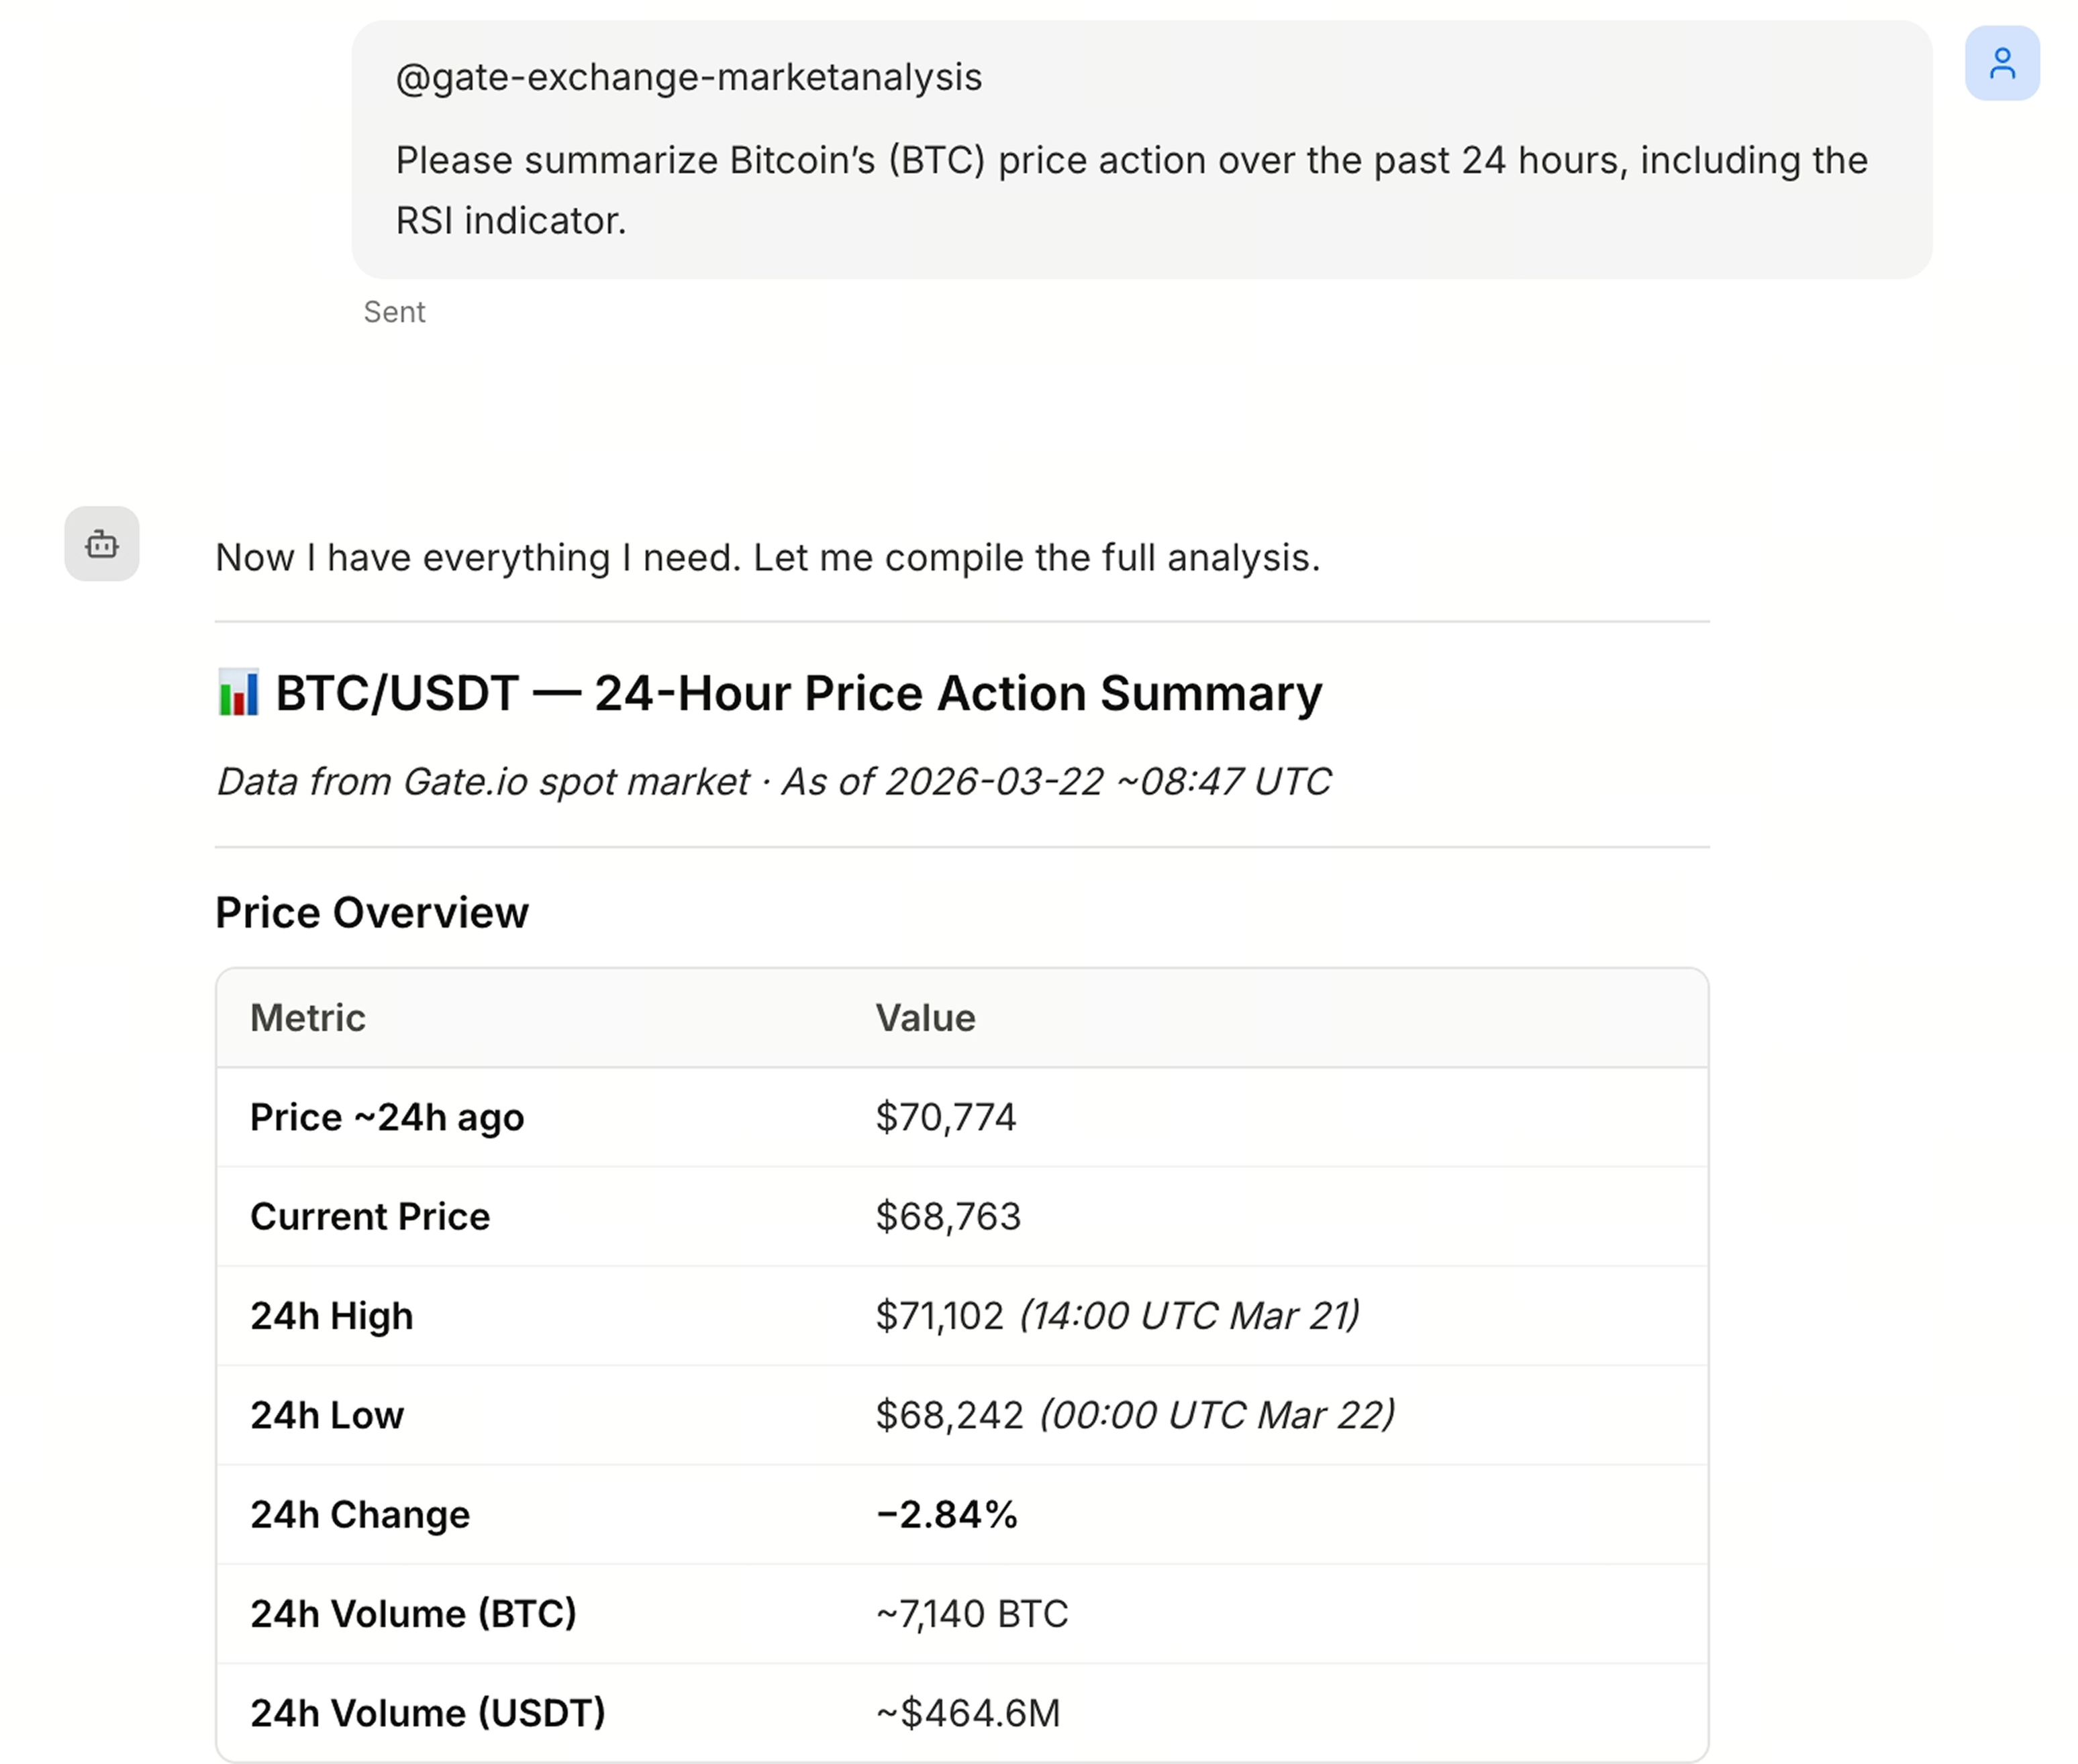Select the user message about Bitcoin RSI
This screenshot has width=2078, height=1764.
tap(1130, 190)
